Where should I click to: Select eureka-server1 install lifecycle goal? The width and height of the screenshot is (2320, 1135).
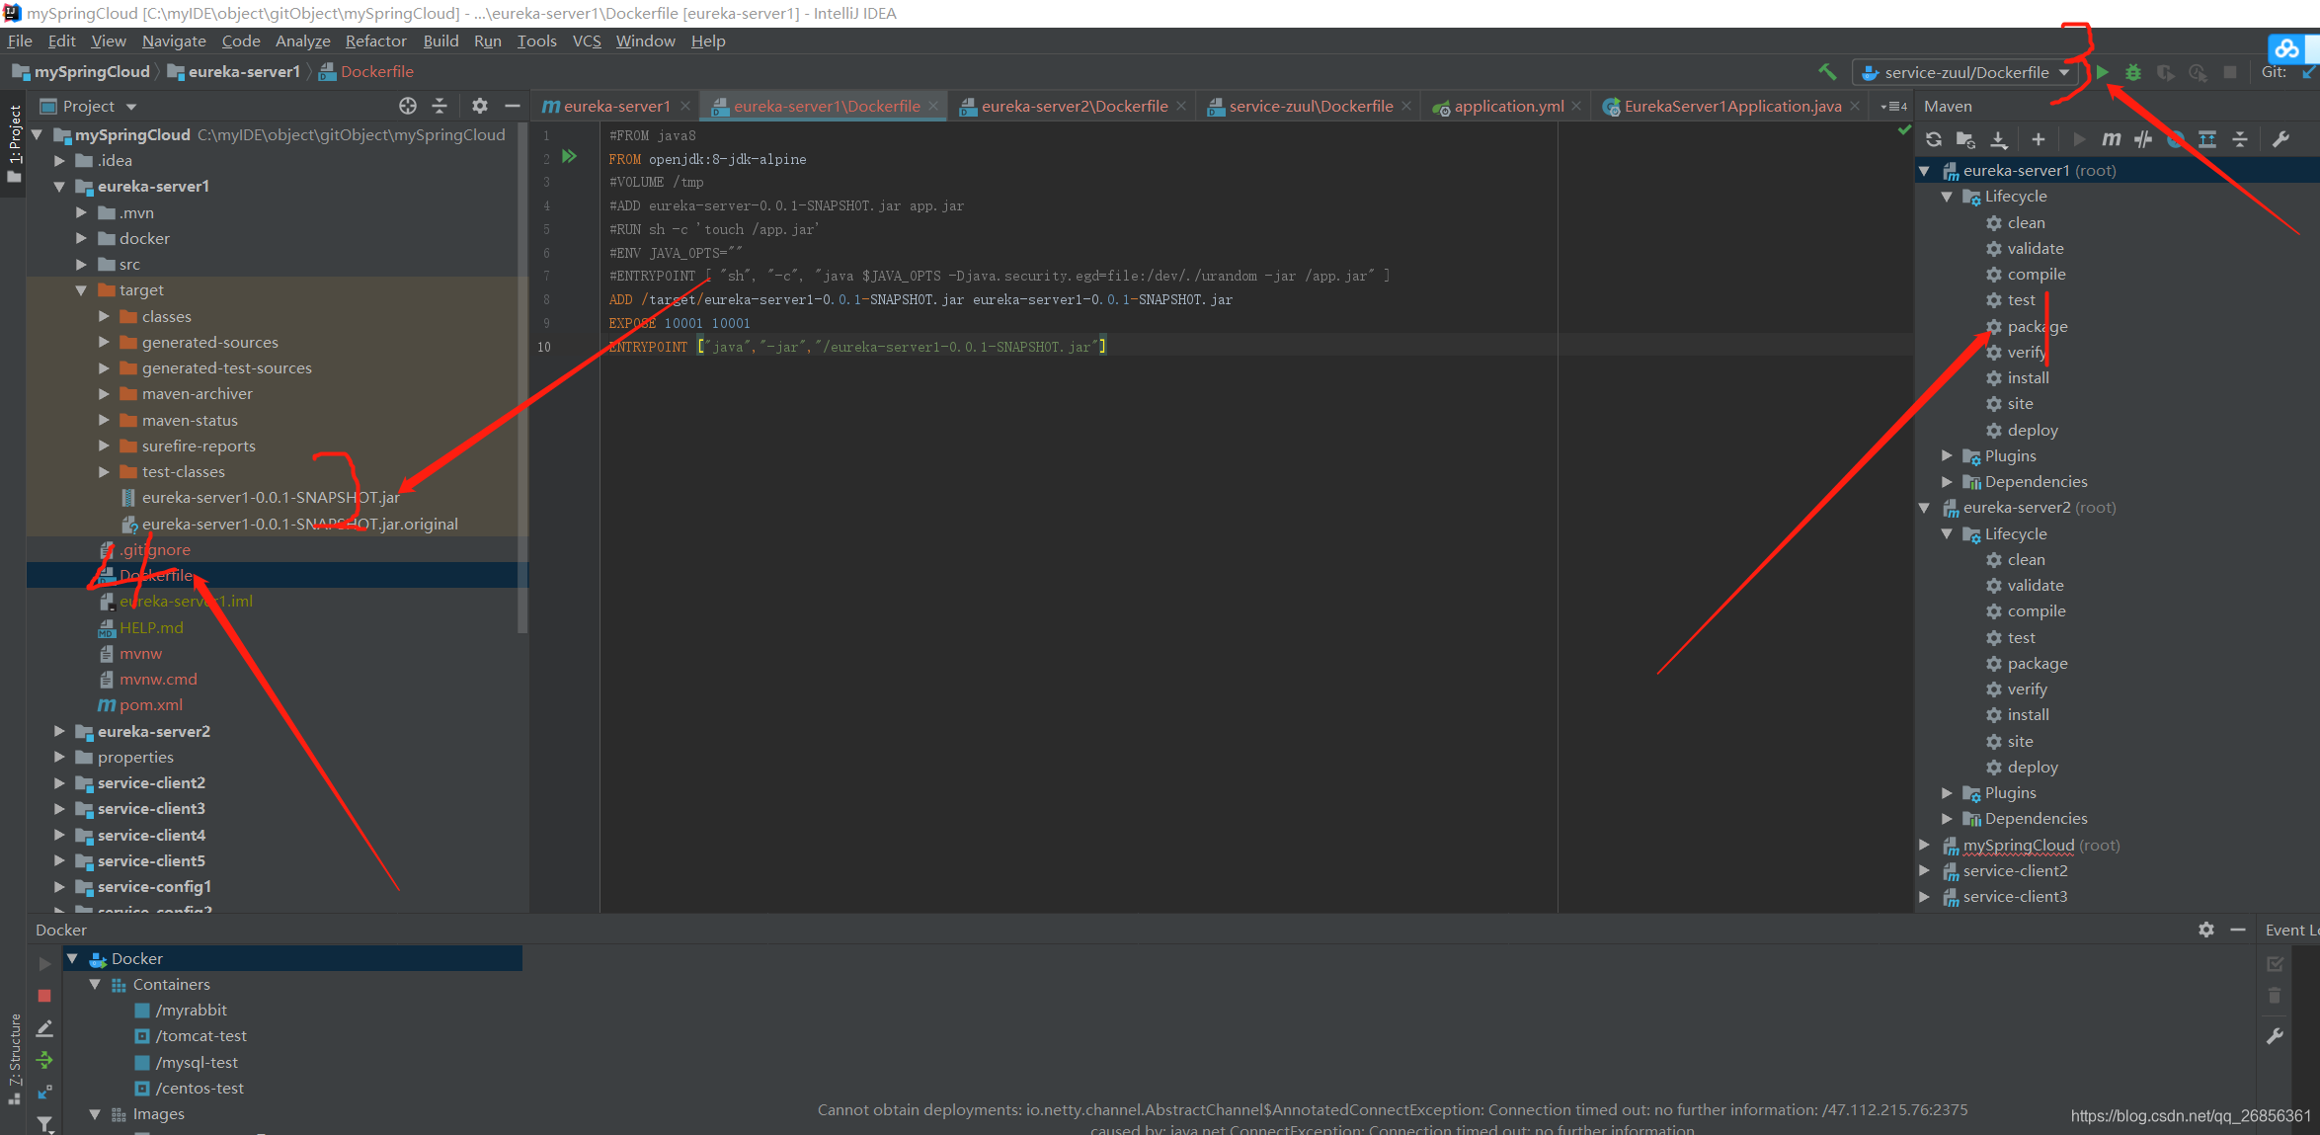coord(2028,377)
